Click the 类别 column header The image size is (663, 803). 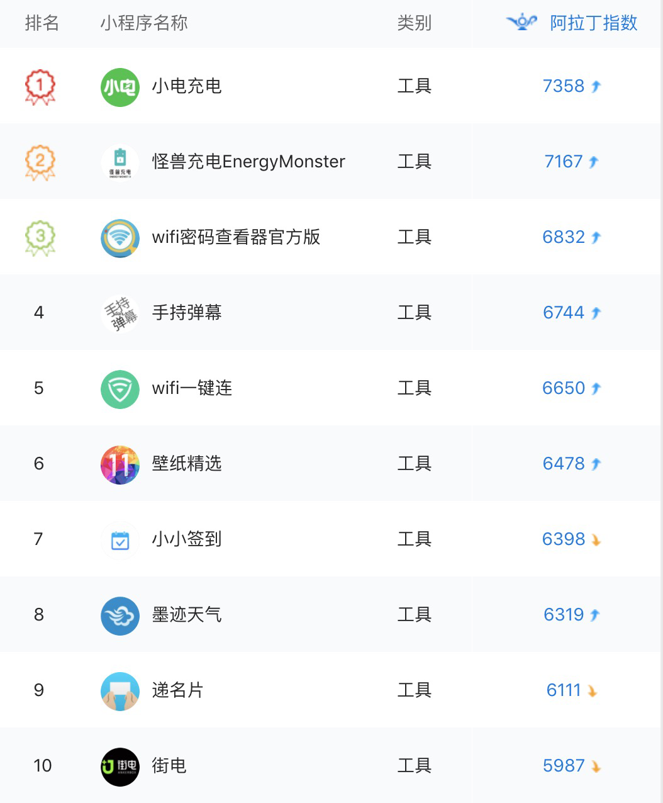click(414, 23)
